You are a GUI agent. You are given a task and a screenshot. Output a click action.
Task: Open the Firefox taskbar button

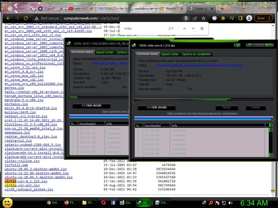70,203
